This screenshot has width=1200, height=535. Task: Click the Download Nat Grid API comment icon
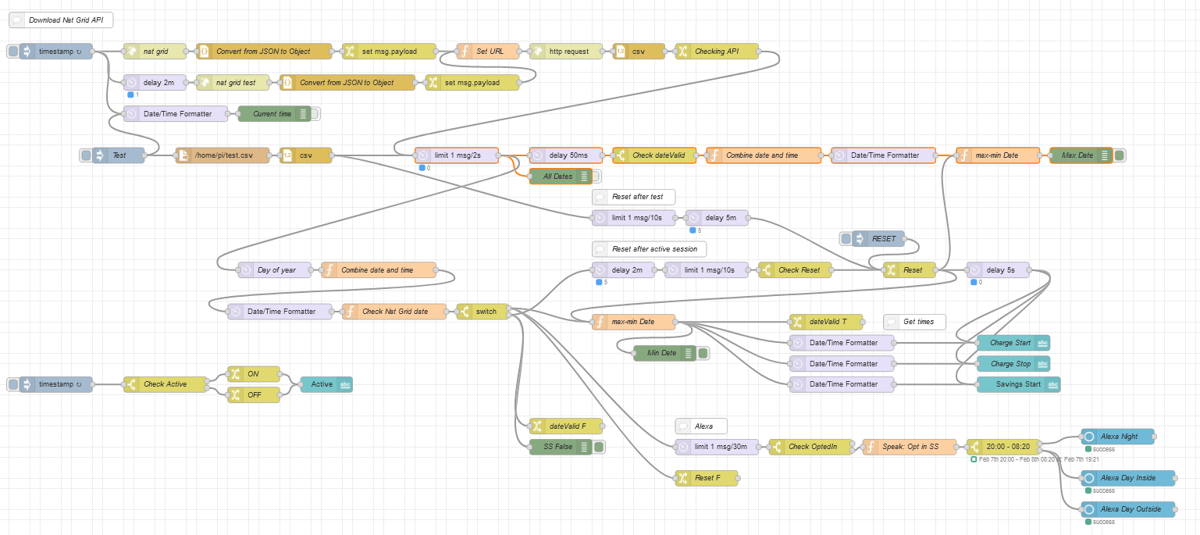tap(17, 20)
